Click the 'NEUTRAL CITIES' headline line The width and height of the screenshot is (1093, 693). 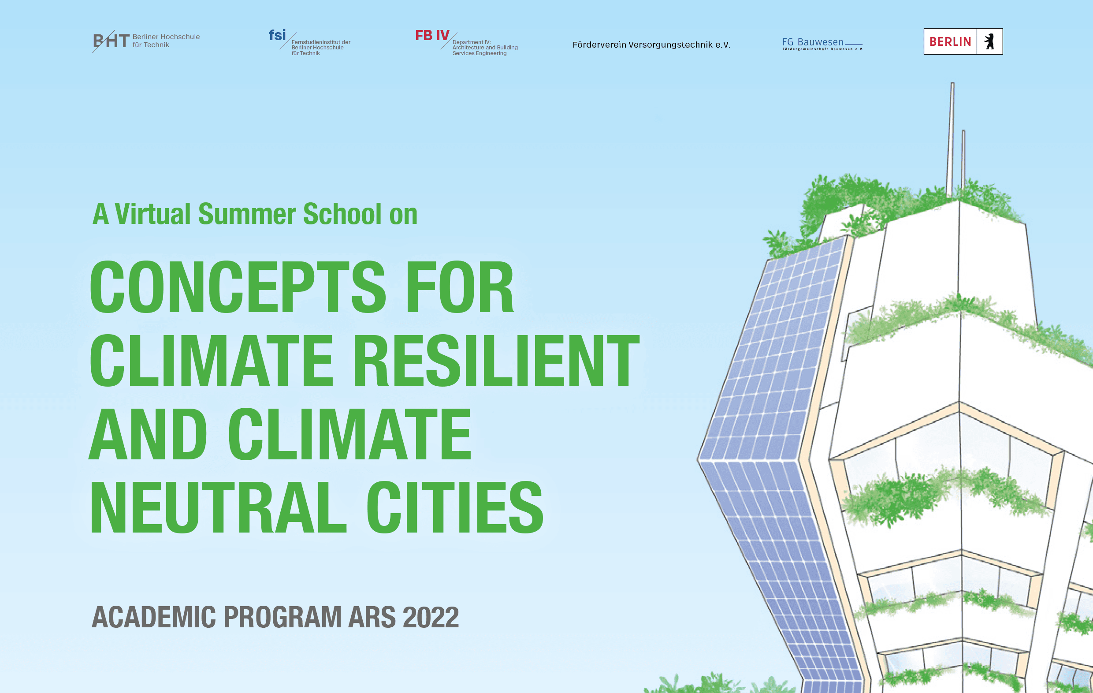tap(316, 507)
